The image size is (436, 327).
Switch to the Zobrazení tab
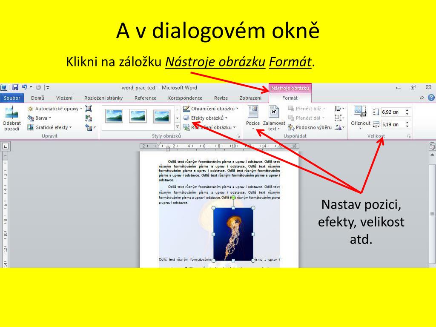(250, 98)
